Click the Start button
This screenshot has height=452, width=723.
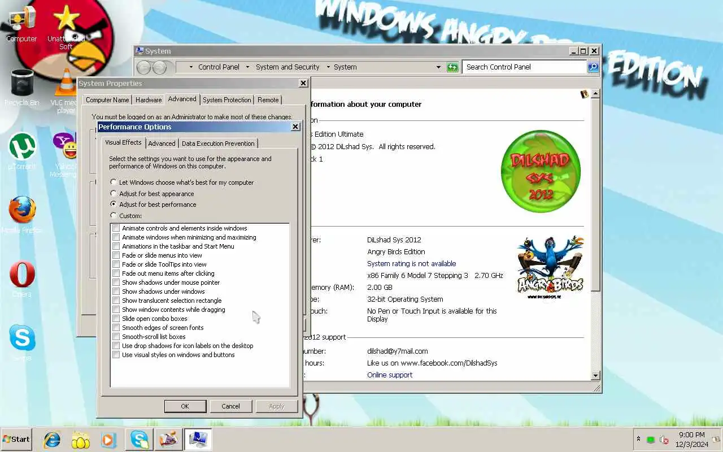pyautogui.click(x=16, y=439)
